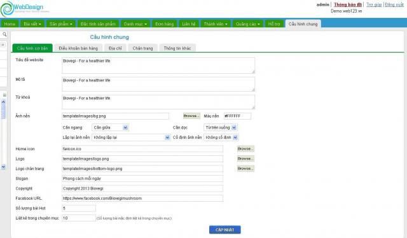Click the Cấu hình chung page heading
This screenshot has width=407, height=238.
tap(109, 37)
